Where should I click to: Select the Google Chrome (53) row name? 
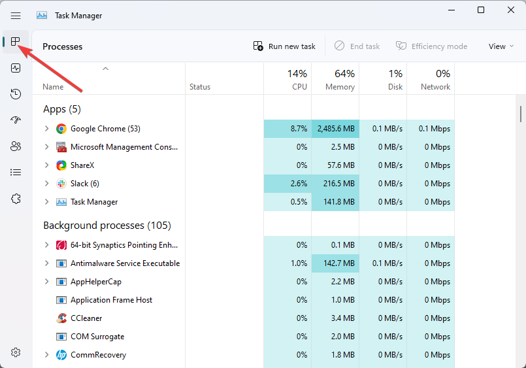(105, 129)
